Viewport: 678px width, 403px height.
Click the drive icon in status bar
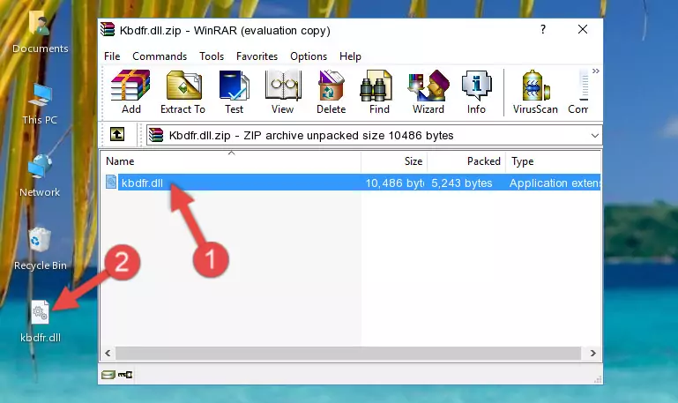click(108, 375)
